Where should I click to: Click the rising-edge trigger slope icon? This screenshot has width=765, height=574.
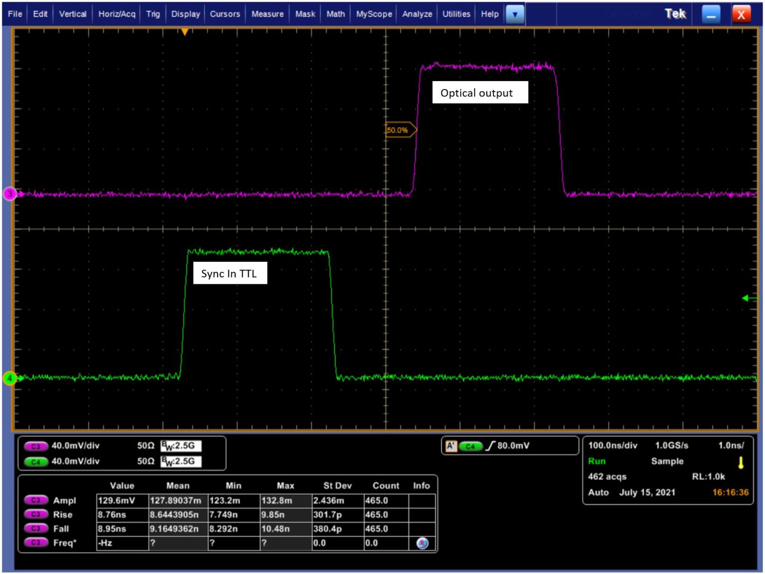(x=491, y=447)
